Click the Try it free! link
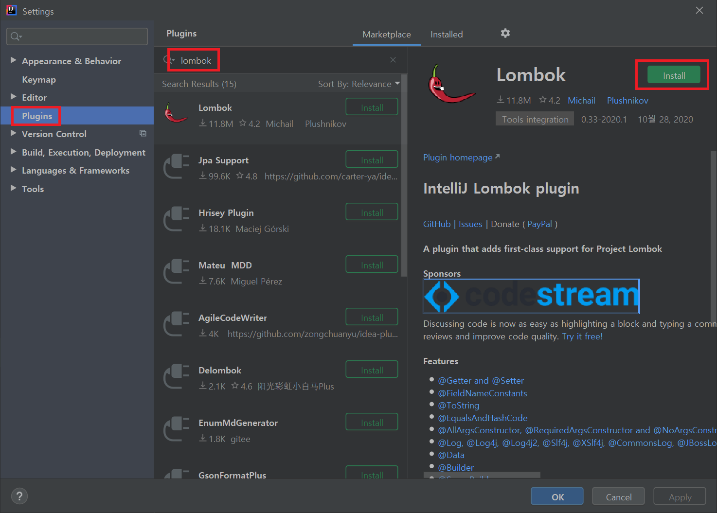Image resolution: width=717 pixels, height=513 pixels. 582,336
